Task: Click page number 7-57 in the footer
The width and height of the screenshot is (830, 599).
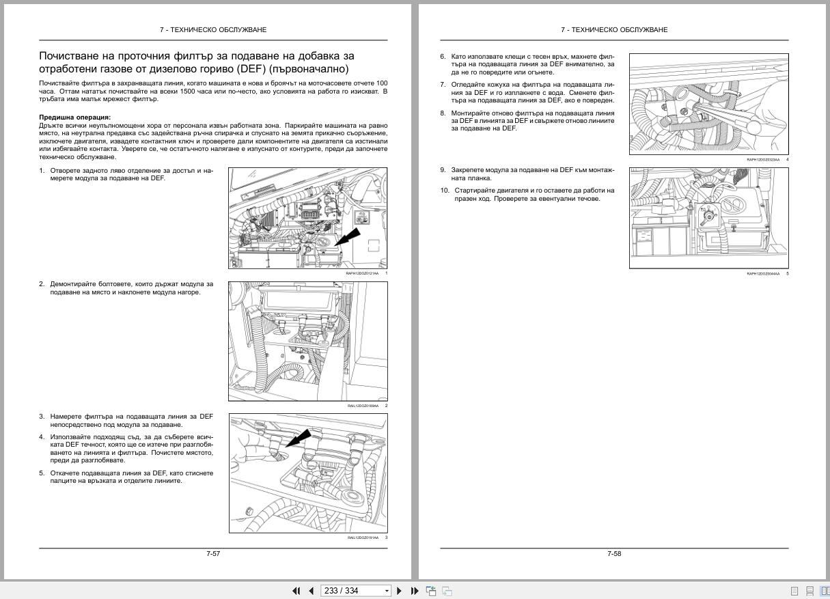Action: pyautogui.click(x=213, y=554)
